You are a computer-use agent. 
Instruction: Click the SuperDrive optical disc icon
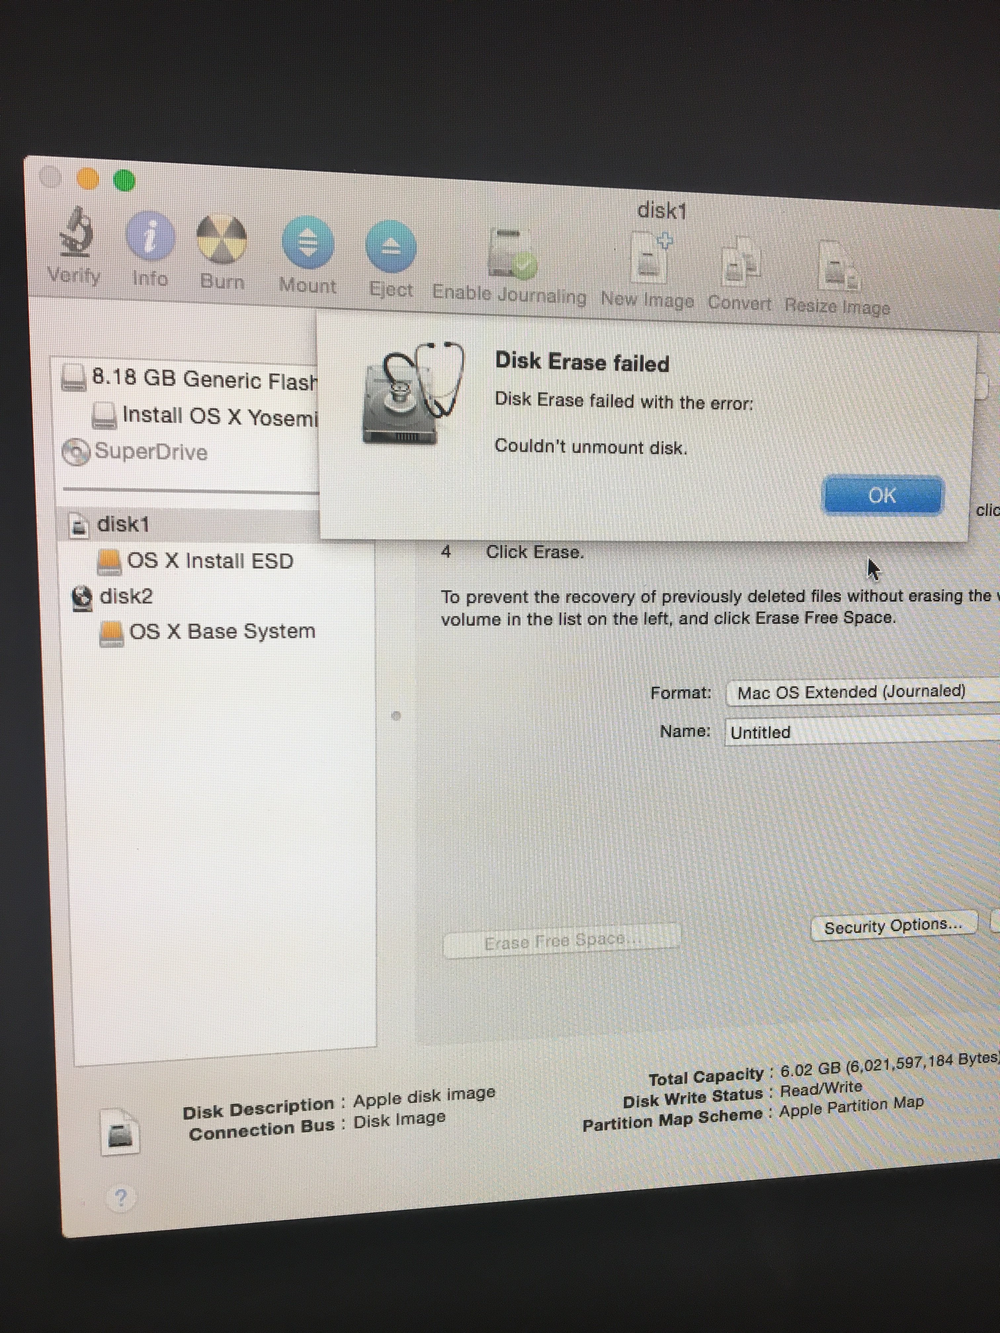click(x=76, y=451)
